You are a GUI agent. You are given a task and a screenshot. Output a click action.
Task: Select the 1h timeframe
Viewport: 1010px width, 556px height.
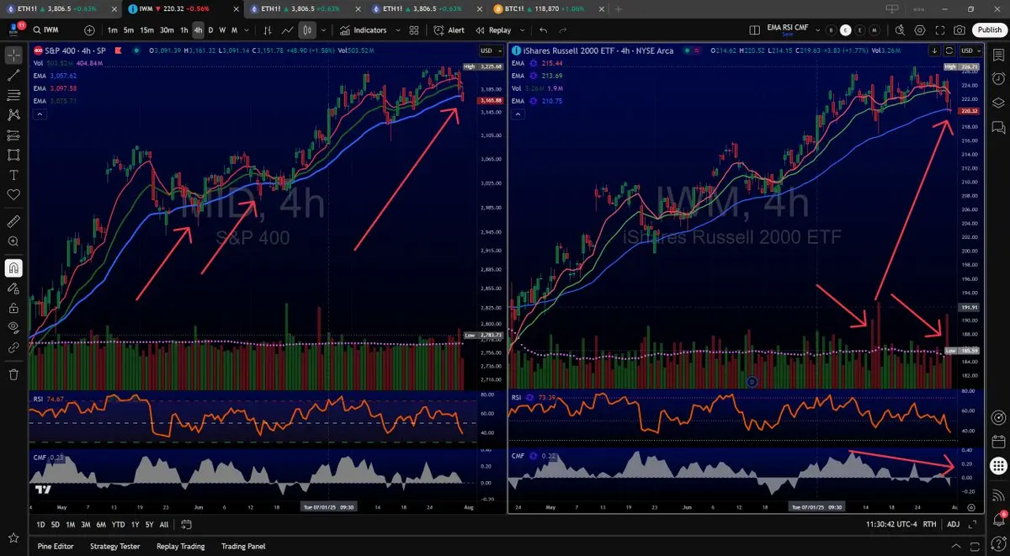pos(186,30)
